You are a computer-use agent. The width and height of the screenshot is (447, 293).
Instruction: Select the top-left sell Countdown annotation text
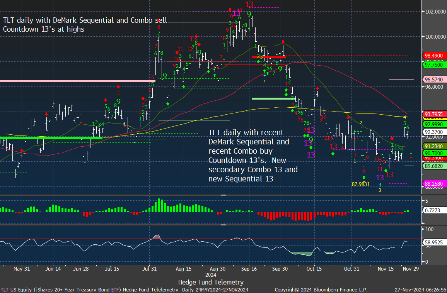click(x=85, y=25)
